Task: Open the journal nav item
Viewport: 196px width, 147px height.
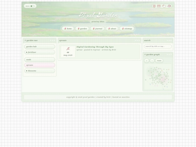Action: tap(98, 29)
